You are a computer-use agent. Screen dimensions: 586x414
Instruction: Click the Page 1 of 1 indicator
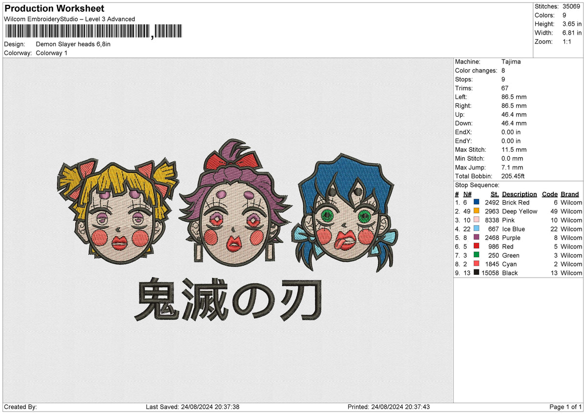coord(565,407)
